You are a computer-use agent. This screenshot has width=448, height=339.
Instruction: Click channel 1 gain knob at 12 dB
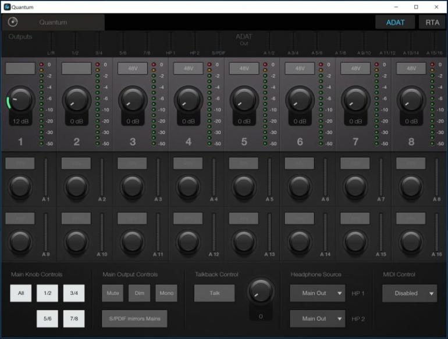coord(20,99)
